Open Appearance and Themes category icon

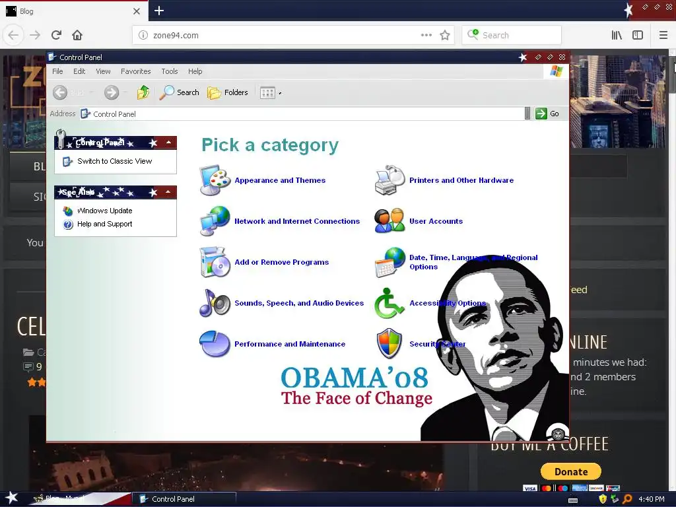[215, 180]
